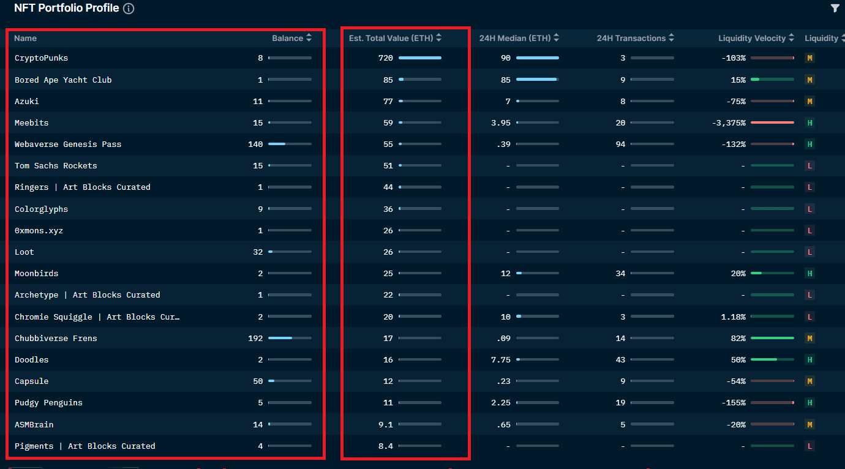Viewport: 845px width, 469px height.
Task: Select Webaverse Genesis Pass name
Action: coord(68,144)
